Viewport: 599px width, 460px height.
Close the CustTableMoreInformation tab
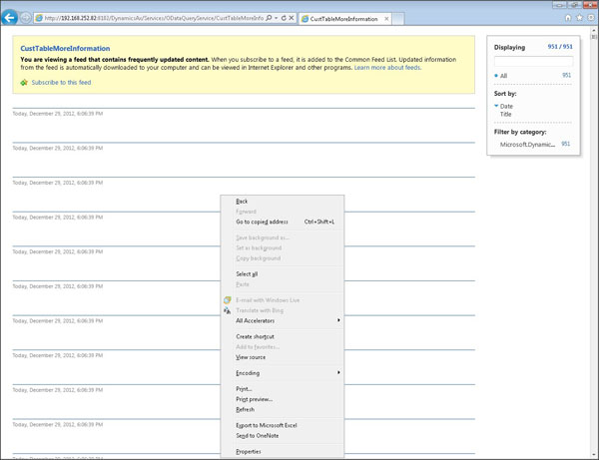coord(386,19)
